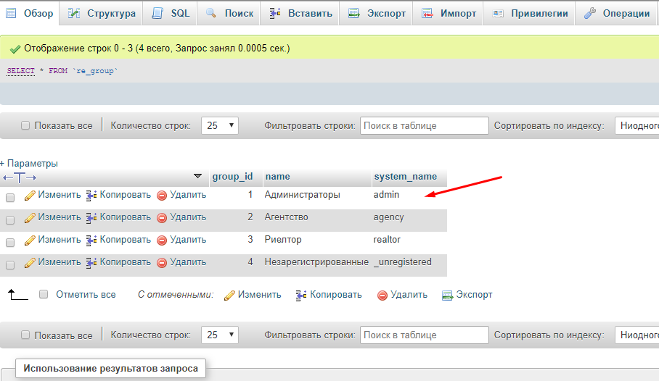The image size is (659, 381).
Task: Click bulk Изменить pencil icon below table
Action: 229,296
